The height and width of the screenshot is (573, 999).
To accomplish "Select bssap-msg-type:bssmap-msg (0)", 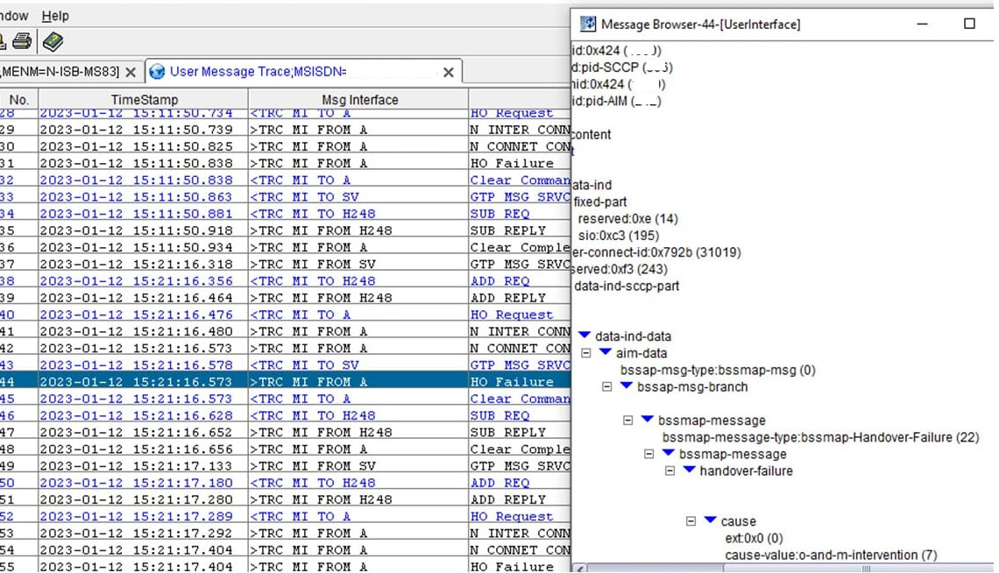I will [718, 370].
